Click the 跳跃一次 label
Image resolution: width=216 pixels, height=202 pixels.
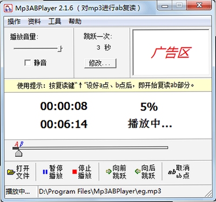tap(98, 37)
